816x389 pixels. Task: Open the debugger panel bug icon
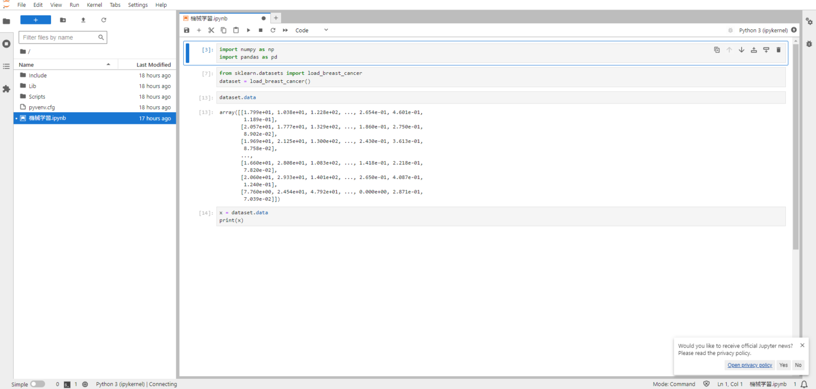click(809, 44)
